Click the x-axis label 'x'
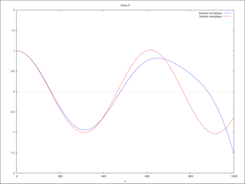Image resolution: width=245 pixels, height=184 pixels. coord(125,181)
